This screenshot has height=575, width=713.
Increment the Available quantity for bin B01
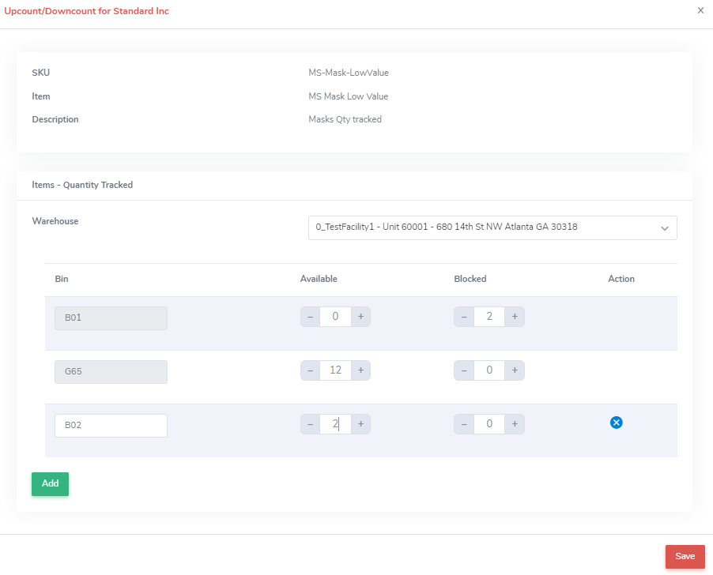coord(360,316)
